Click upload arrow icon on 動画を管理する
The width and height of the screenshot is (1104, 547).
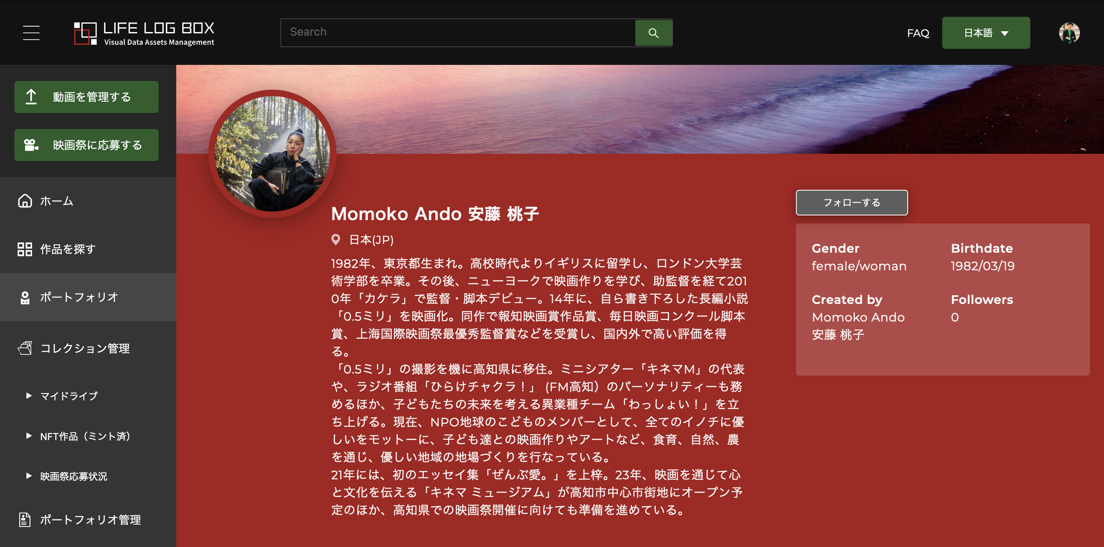click(31, 97)
